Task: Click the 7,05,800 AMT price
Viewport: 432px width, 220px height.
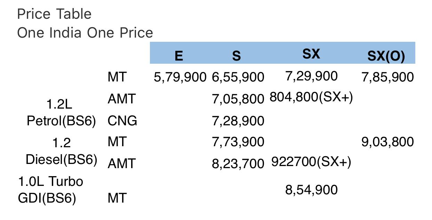Action: pos(238,100)
